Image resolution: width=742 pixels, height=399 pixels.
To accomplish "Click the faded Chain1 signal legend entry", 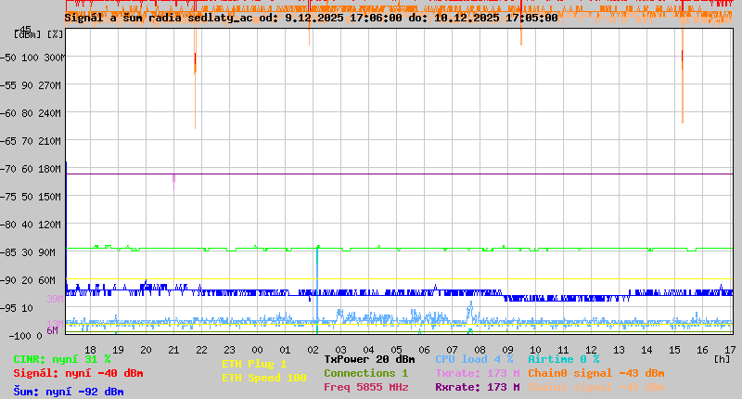I will pos(596,387).
